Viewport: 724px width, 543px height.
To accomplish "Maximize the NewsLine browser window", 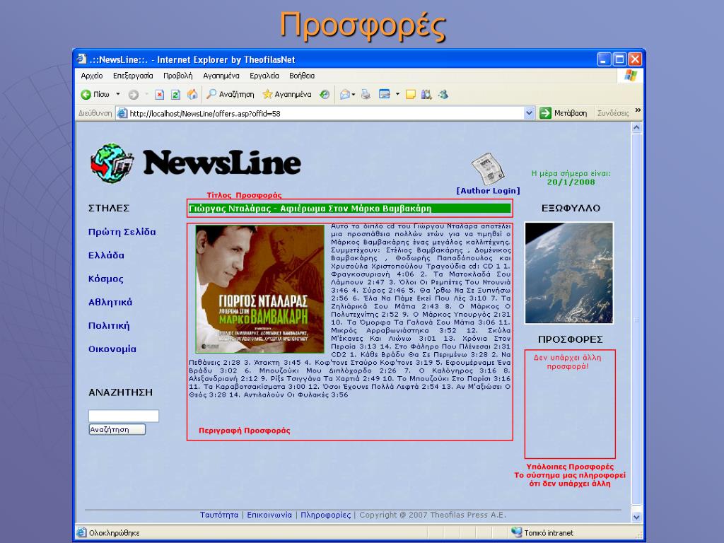I will coord(619,59).
